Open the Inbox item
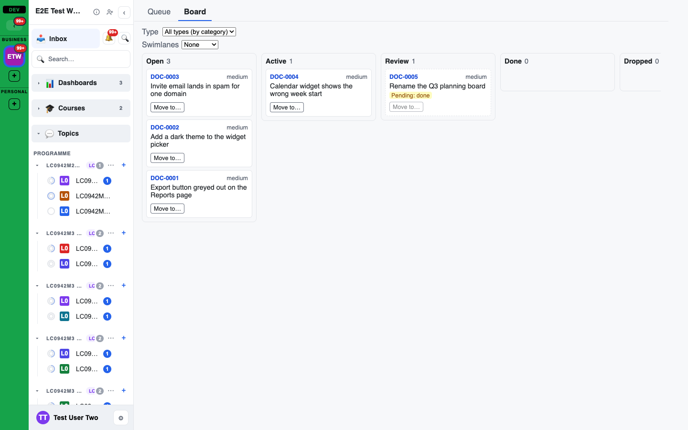The width and height of the screenshot is (688, 430). (x=66, y=39)
